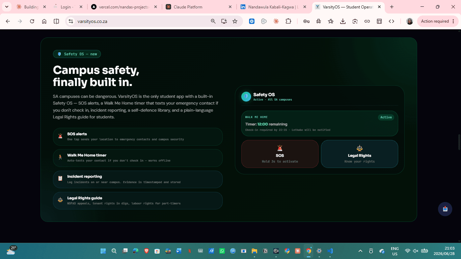
Task: Open the layout panel icon in toolbar
Action: 379,21
